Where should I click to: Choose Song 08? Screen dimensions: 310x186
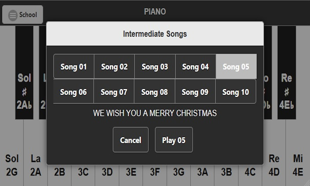click(155, 92)
